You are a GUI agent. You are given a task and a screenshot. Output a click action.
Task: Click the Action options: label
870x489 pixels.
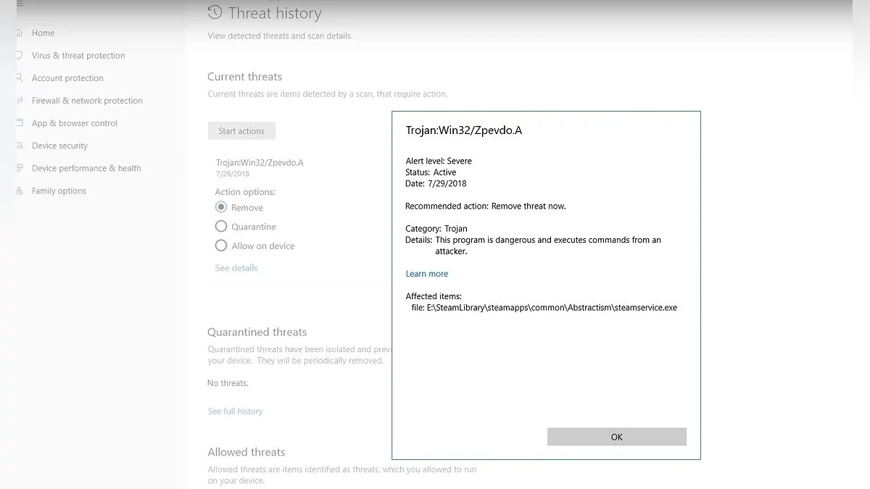point(245,192)
